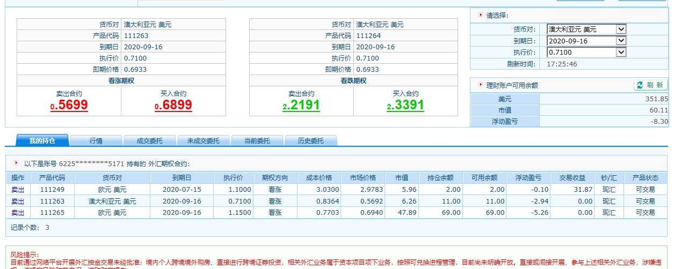Click market value 47.89 in 111265 row
Viewport: 674px width, 269px height.
point(408,213)
